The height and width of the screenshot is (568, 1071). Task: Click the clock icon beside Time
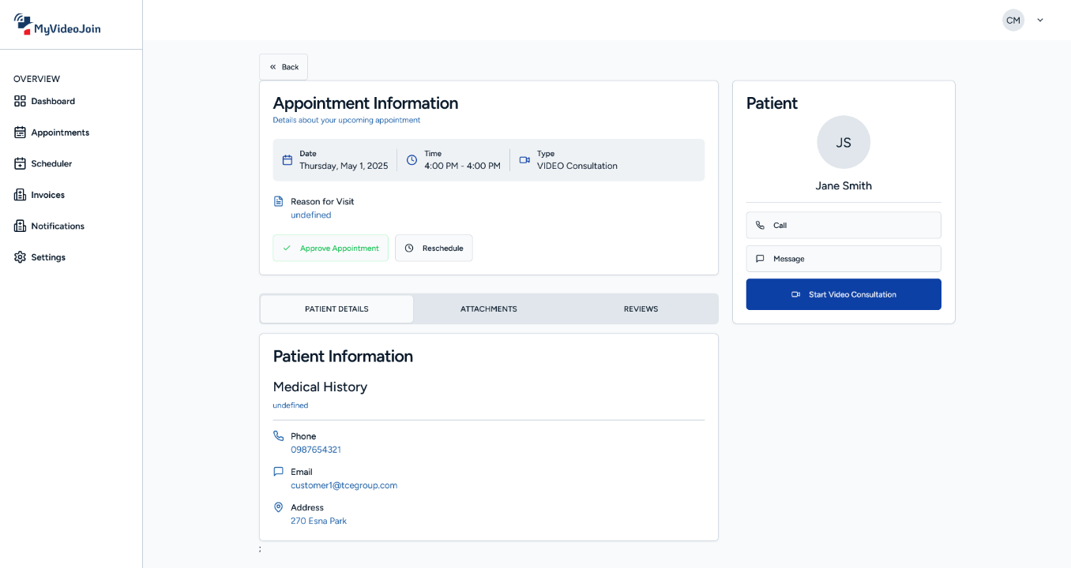tap(411, 160)
